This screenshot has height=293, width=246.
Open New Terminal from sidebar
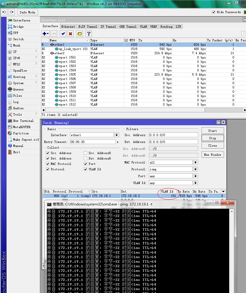click(x=23, y=121)
